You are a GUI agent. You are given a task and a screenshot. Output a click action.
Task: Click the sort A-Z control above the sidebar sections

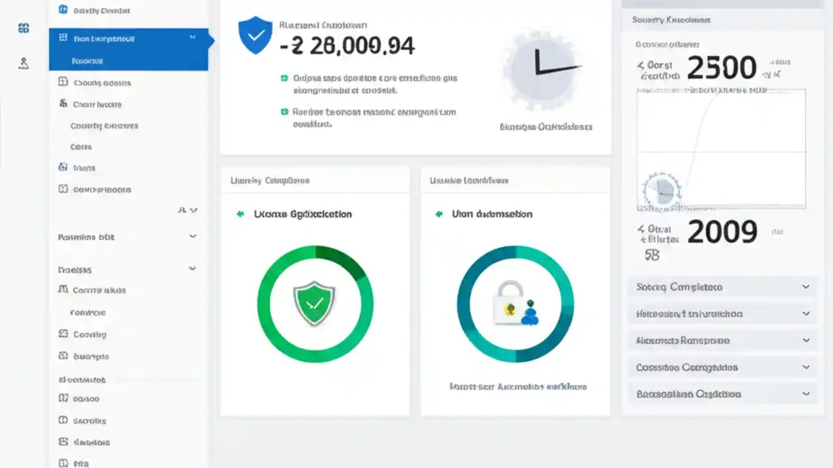188,210
